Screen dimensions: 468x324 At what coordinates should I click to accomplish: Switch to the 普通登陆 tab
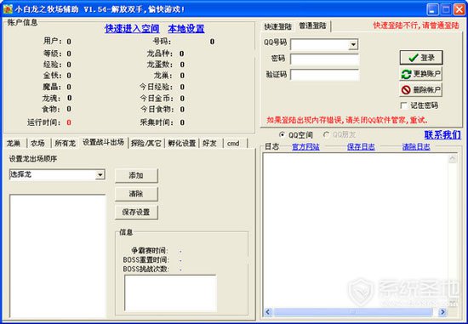312,26
